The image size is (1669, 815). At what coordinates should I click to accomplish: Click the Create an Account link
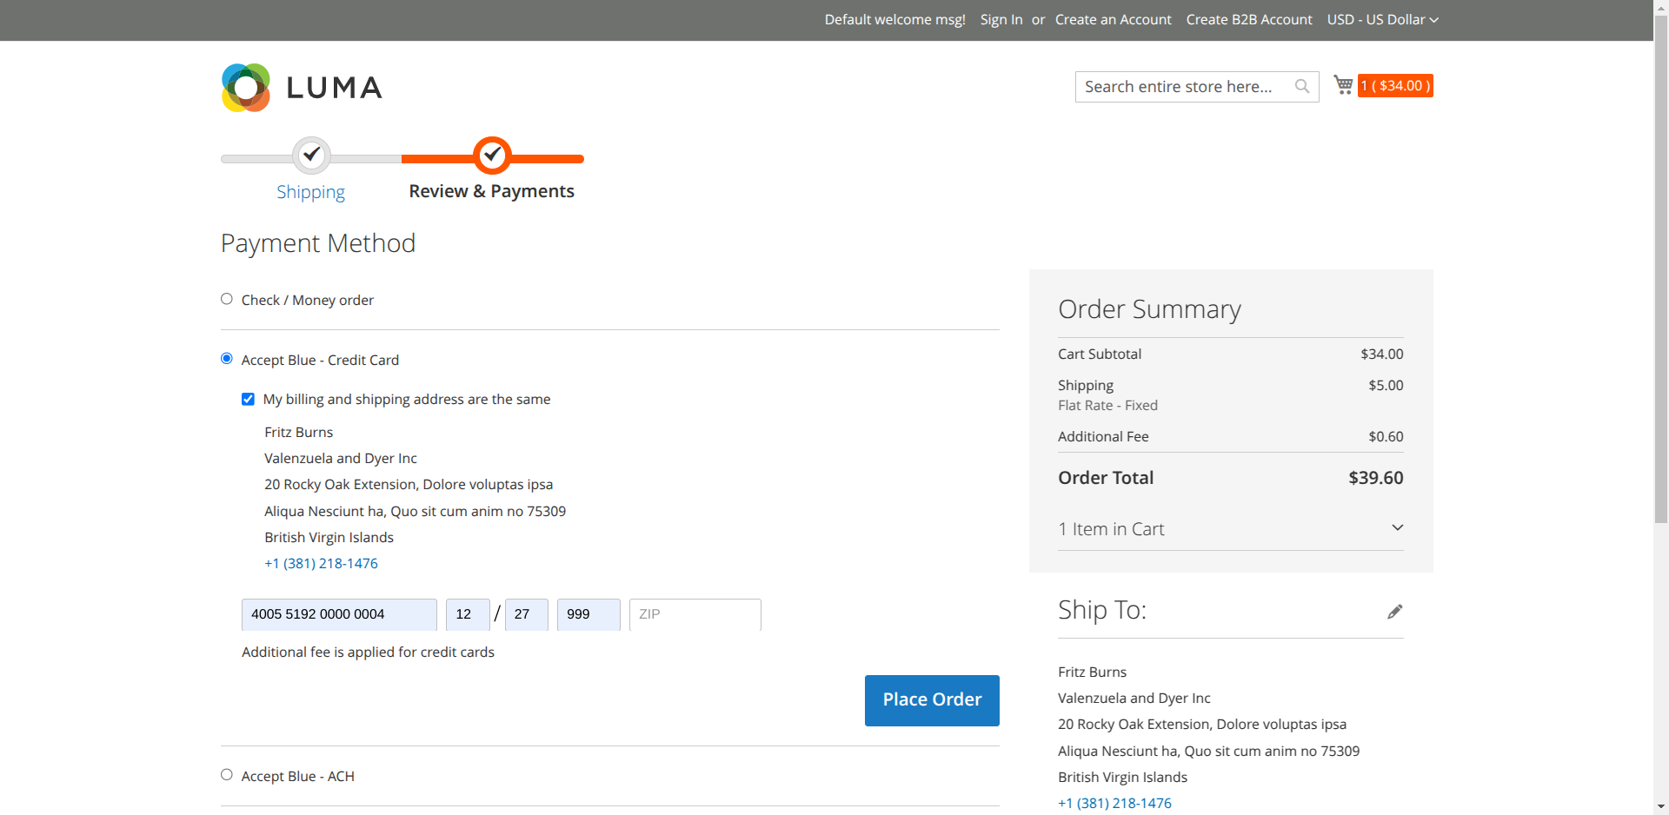point(1113,19)
